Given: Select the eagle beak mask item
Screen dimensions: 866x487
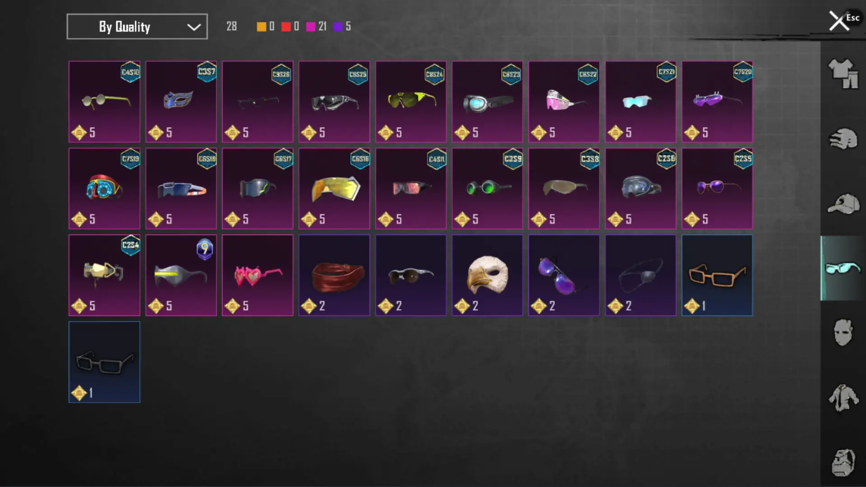Looking at the screenshot, I should (x=487, y=275).
